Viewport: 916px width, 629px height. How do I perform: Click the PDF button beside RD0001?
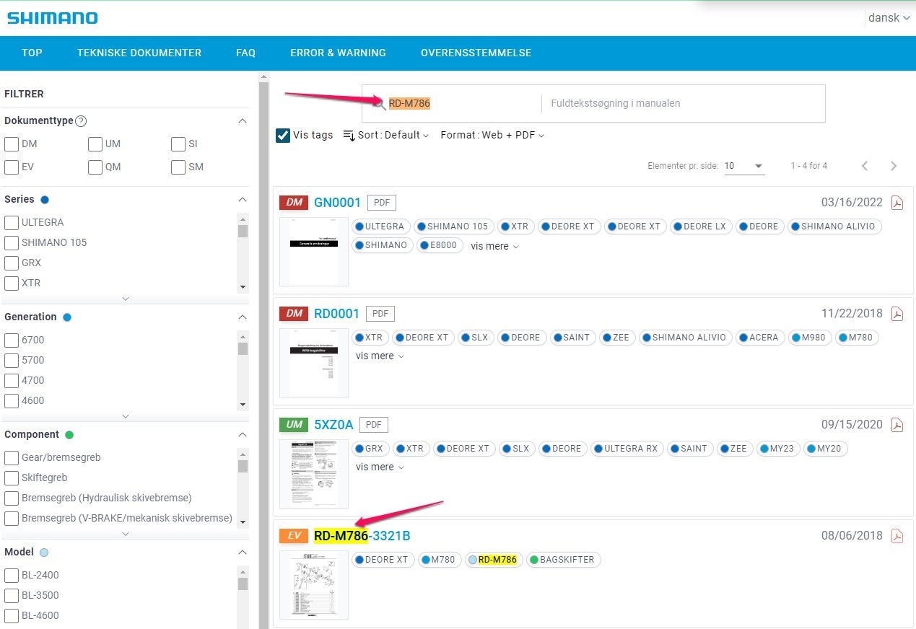[380, 314]
